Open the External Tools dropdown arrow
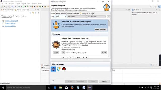161x90 pixels. pyautogui.click(x=35, y=7)
